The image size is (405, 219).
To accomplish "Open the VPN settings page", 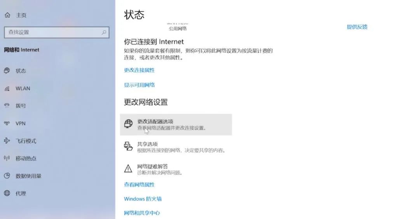I will click(20, 123).
